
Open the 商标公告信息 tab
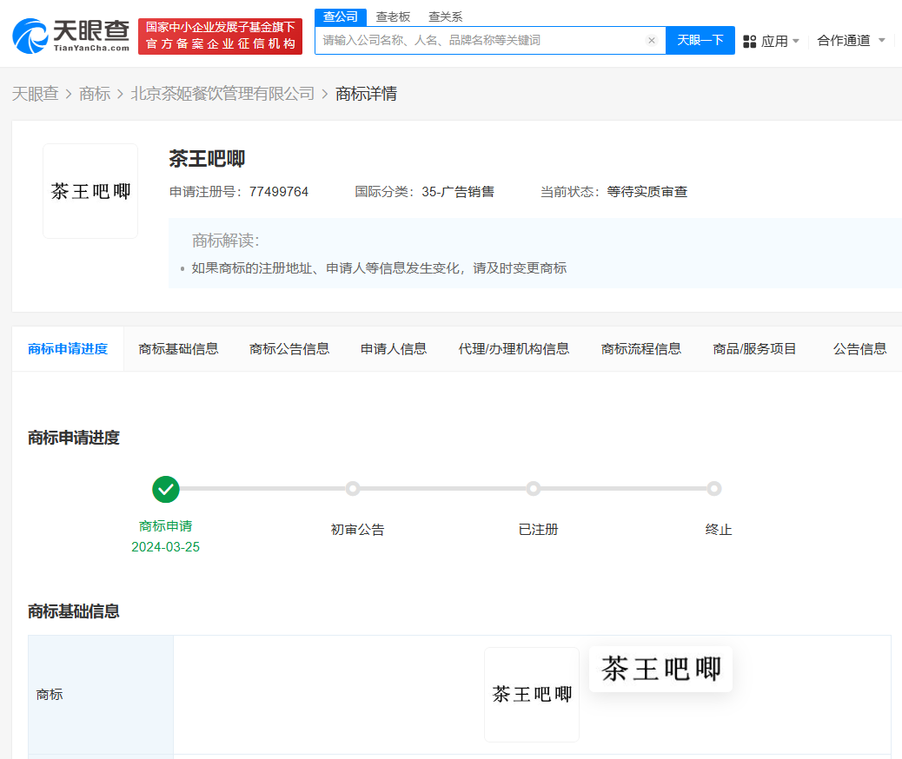tap(289, 349)
